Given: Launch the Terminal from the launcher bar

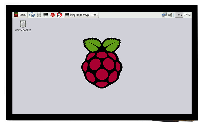Looking at the screenshot, I should click(x=46, y=15).
